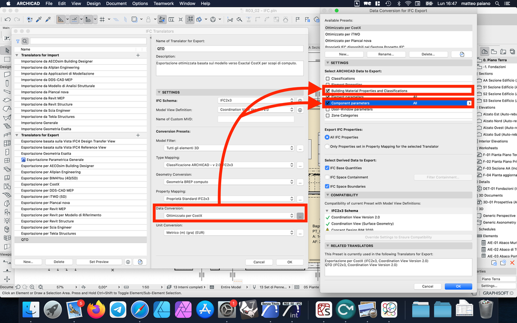Select Esportazione per CostX translator
This screenshot has height=323, width=517.
point(80,184)
